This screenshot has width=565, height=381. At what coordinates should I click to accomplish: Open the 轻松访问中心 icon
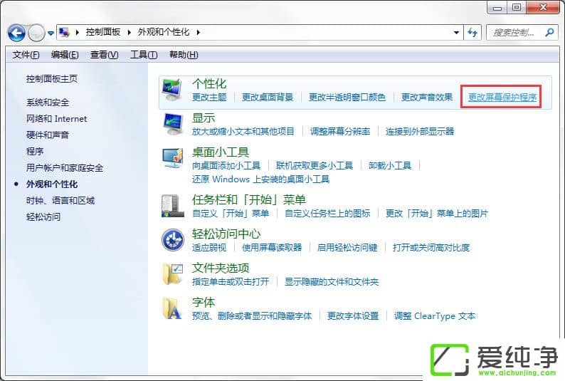click(x=173, y=240)
